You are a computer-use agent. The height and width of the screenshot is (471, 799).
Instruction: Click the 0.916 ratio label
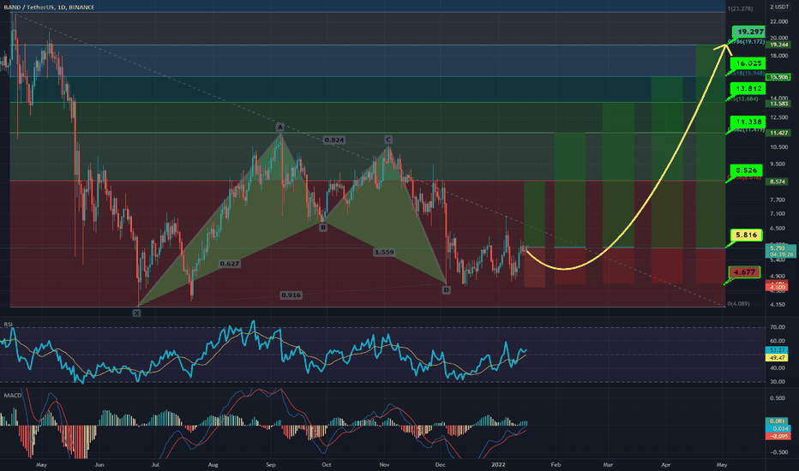[291, 295]
